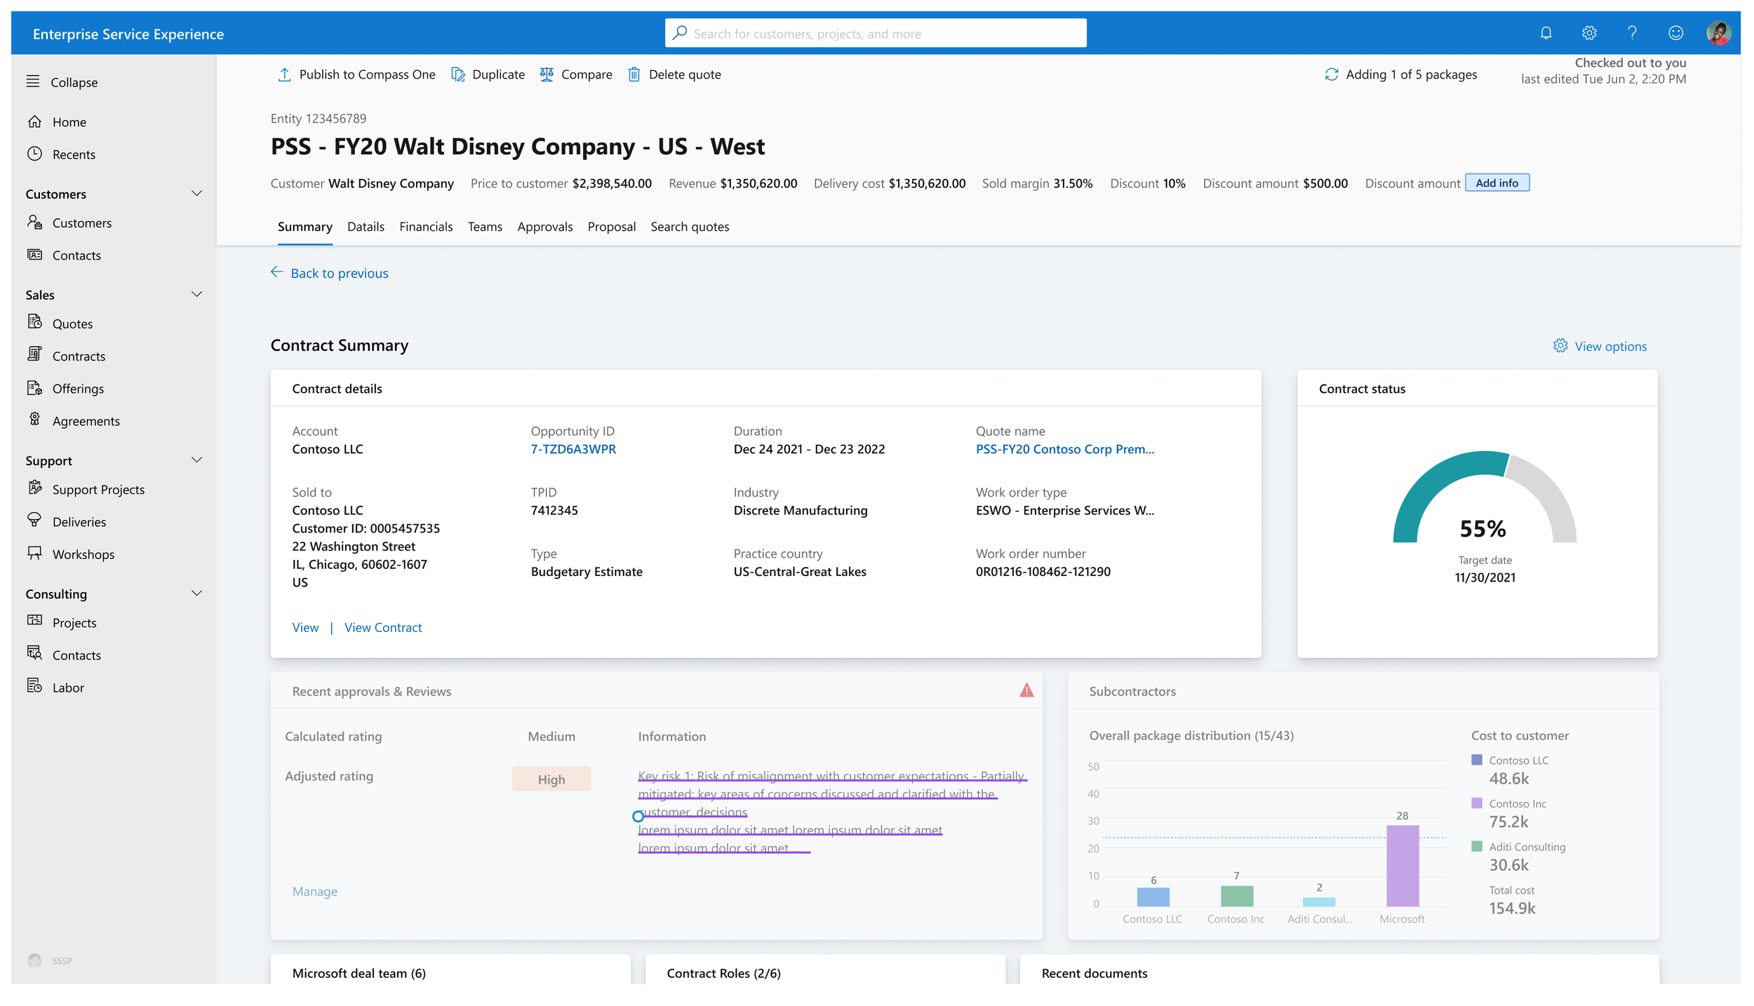Click the View options gear icon
Viewport: 1754px width, 1006px height.
(1560, 346)
